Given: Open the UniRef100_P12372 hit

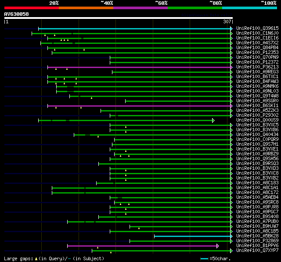Looking at the screenshot, I should pyautogui.click(x=257, y=62).
